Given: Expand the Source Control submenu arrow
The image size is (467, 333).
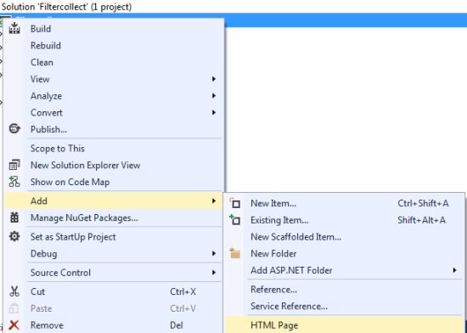Looking at the screenshot, I should (x=214, y=273).
